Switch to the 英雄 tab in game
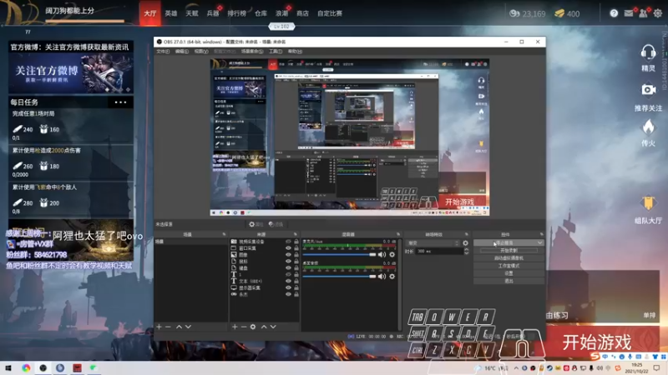Image resolution: width=668 pixels, height=375 pixels. 171,13
